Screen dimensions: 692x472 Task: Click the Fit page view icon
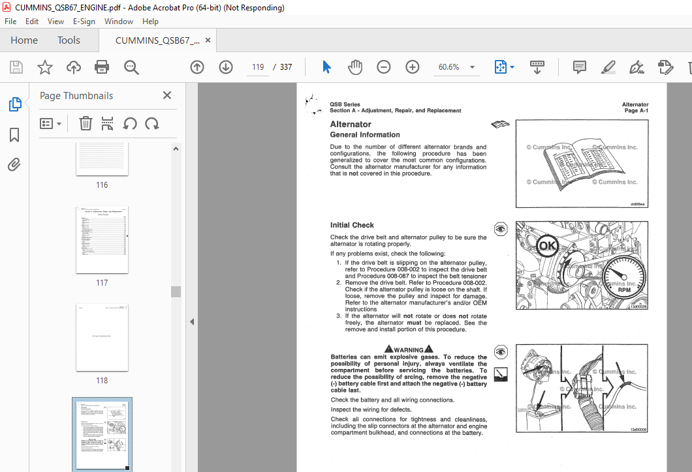pyautogui.click(x=500, y=67)
